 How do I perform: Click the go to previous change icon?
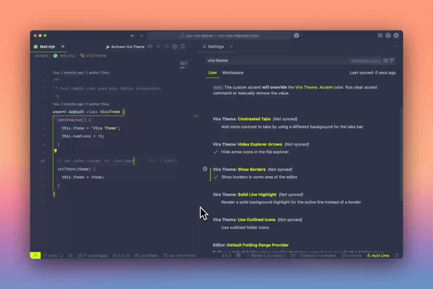point(150,47)
